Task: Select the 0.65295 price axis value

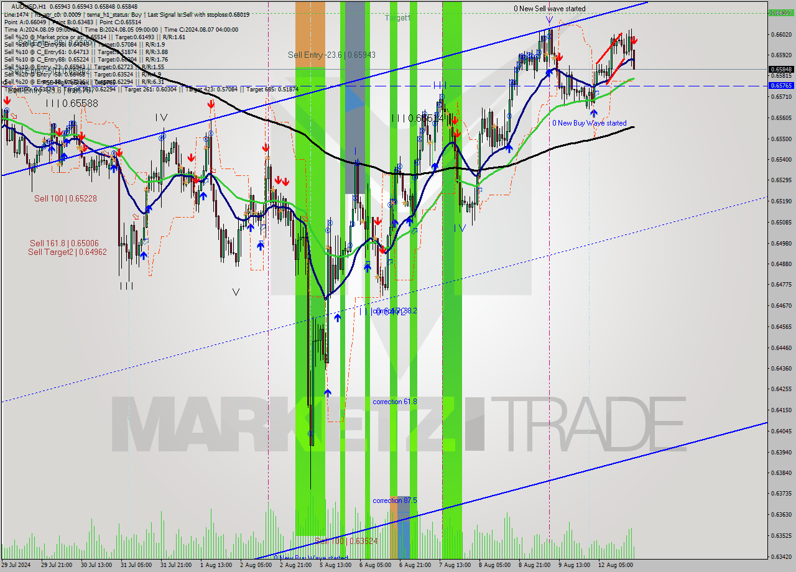Action: click(x=781, y=180)
